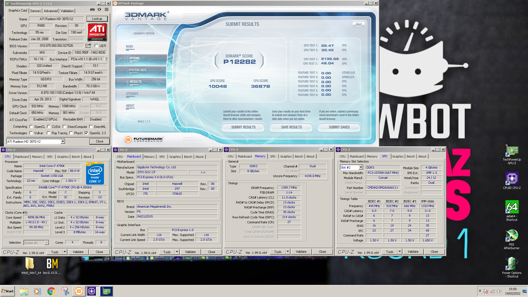This screenshot has height=297, width=528.
Task: Toggle the DirectML checkbox
Action: pyautogui.click(x=91, y=127)
